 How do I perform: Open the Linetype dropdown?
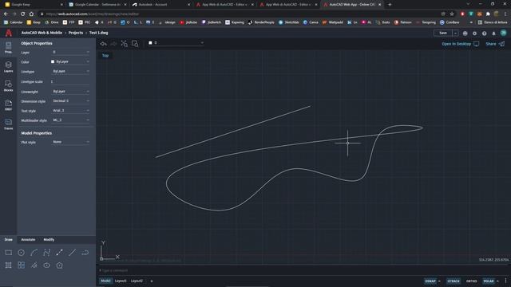(70, 71)
